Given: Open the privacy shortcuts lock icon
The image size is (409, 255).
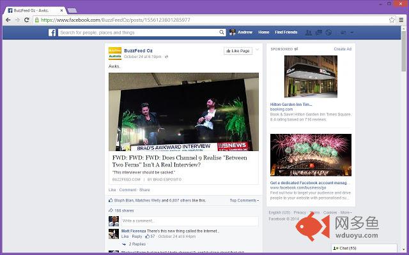Looking at the screenshot, I should point(344,33).
